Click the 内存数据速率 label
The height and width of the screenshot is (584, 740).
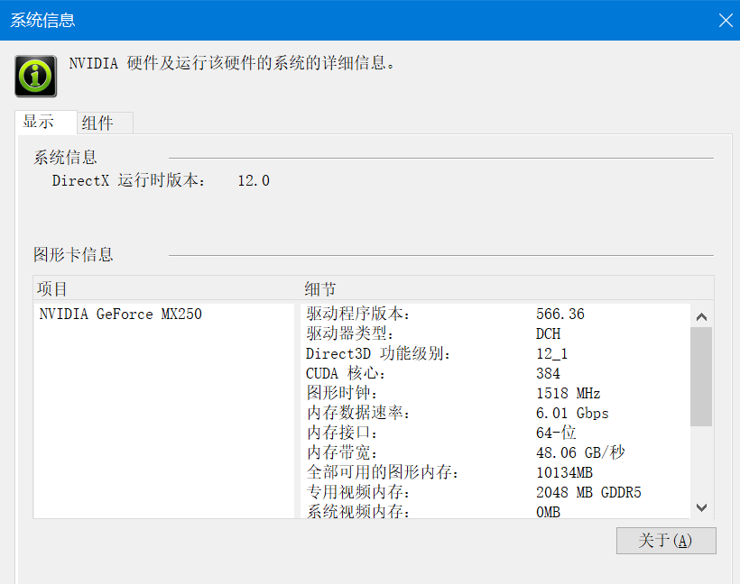pos(358,413)
